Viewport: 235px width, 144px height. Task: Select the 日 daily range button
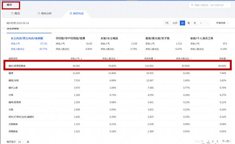click(x=182, y=23)
